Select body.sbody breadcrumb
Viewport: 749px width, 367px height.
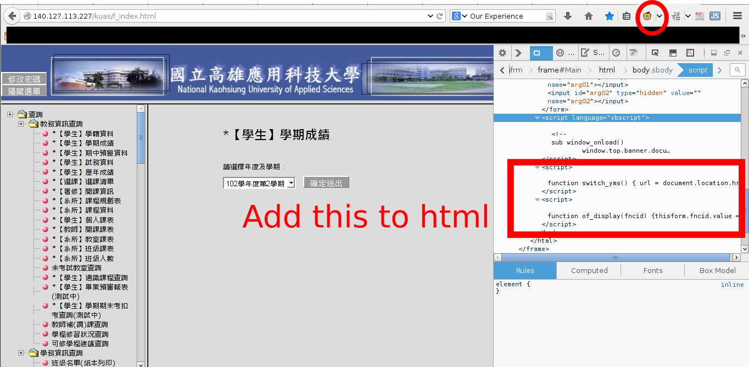(652, 70)
